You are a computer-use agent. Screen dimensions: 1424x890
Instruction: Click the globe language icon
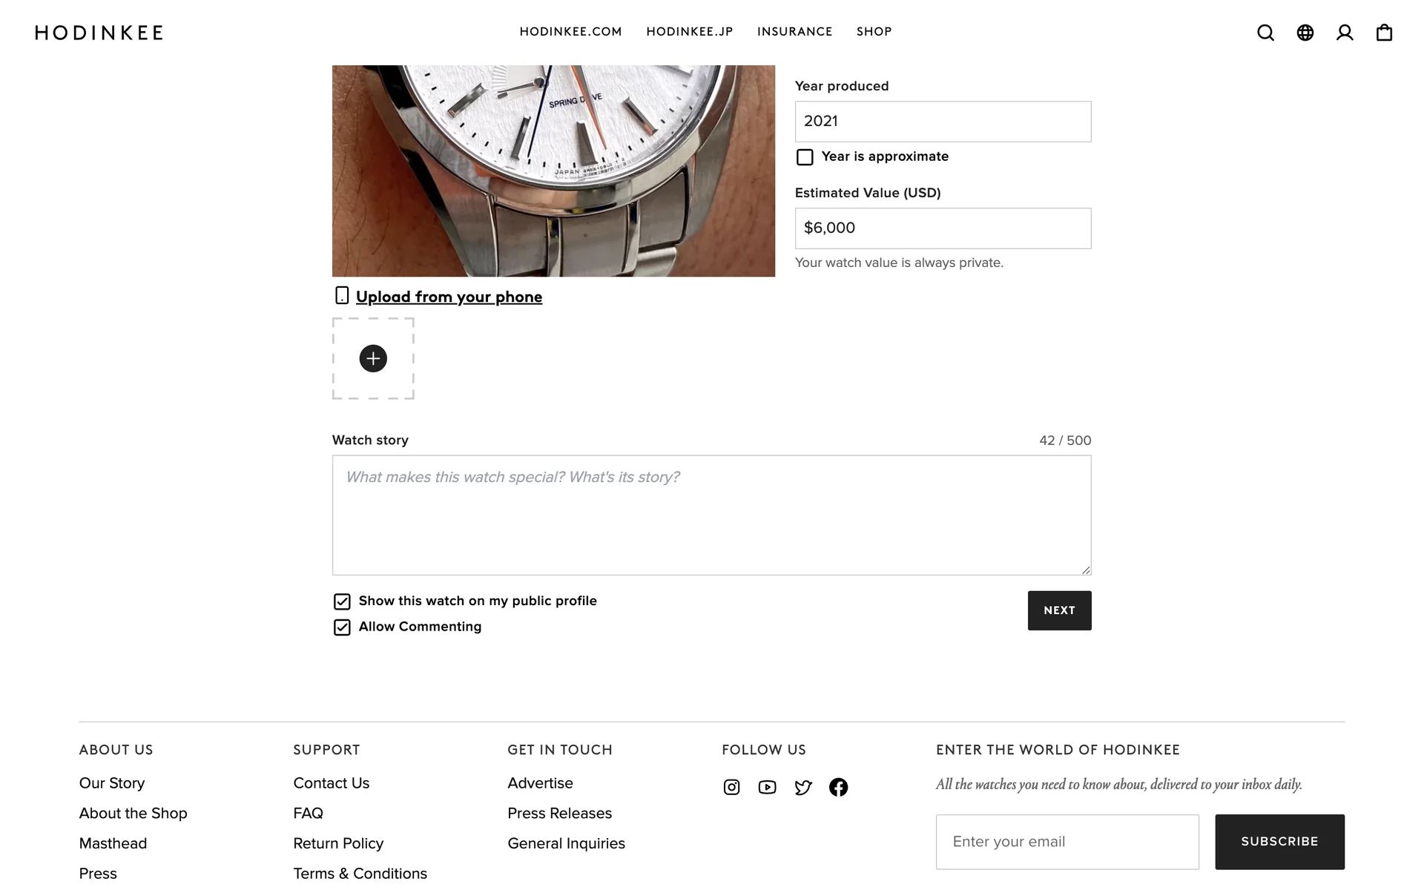[x=1305, y=33]
